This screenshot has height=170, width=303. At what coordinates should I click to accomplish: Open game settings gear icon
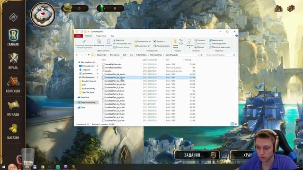pos(291,8)
